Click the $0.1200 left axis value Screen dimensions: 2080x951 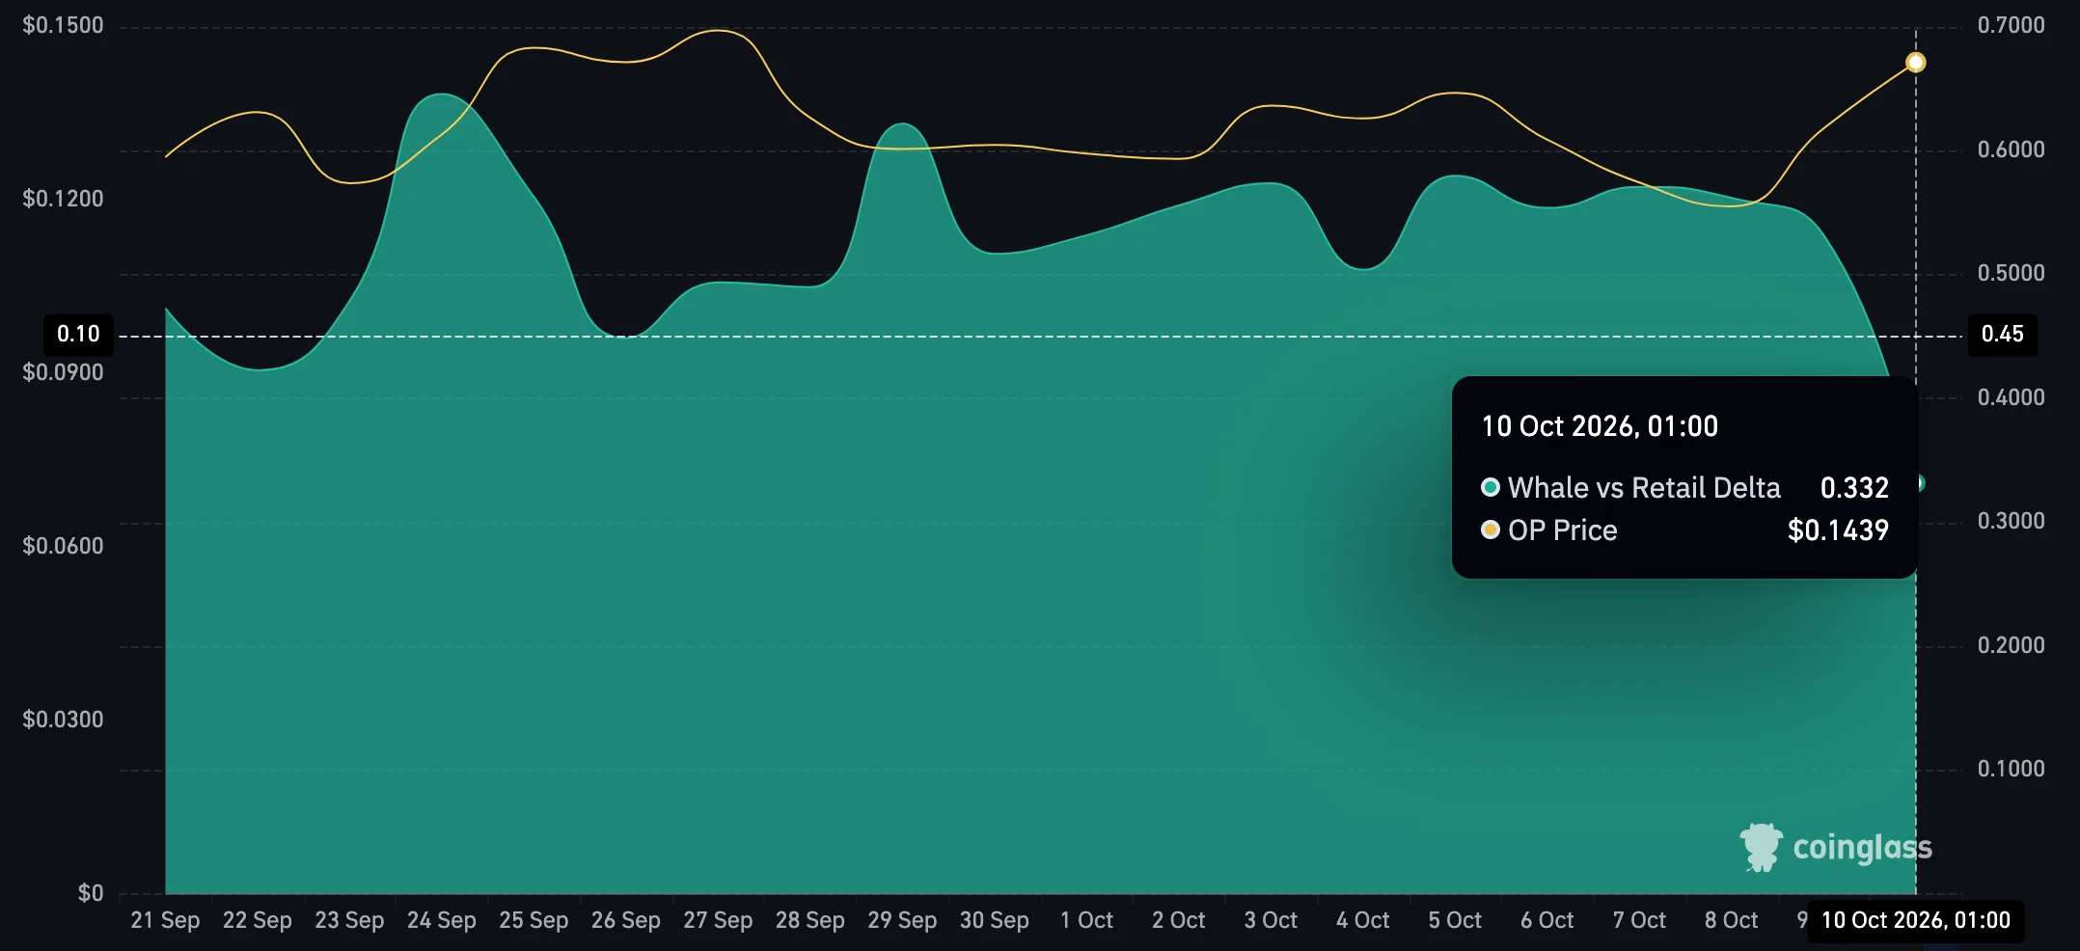point(63,199)
